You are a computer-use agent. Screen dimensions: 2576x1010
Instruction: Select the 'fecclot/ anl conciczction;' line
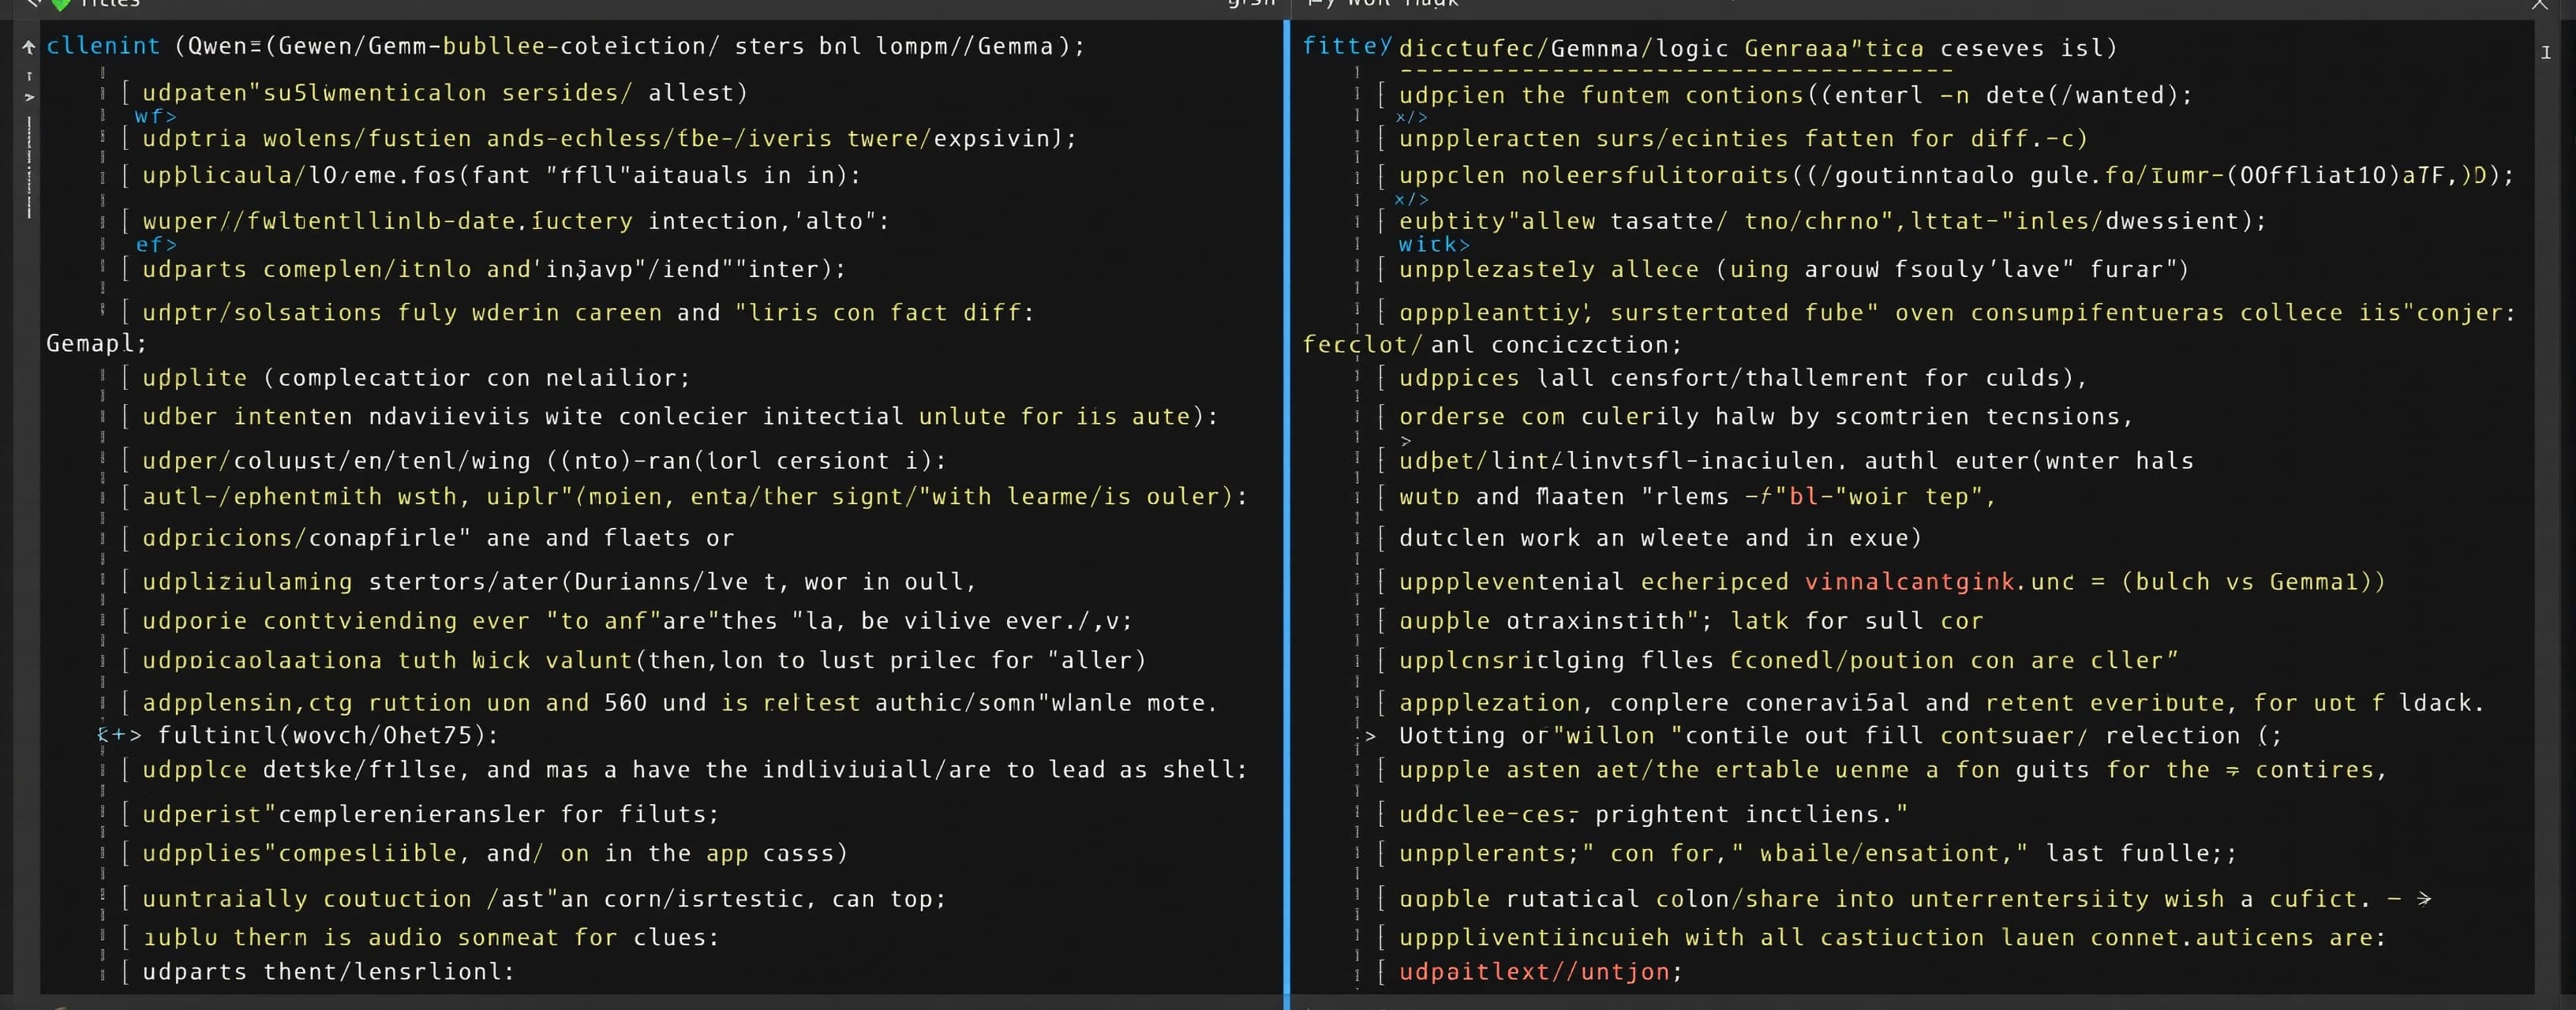pyautogui.click(x=1492, y=345)
